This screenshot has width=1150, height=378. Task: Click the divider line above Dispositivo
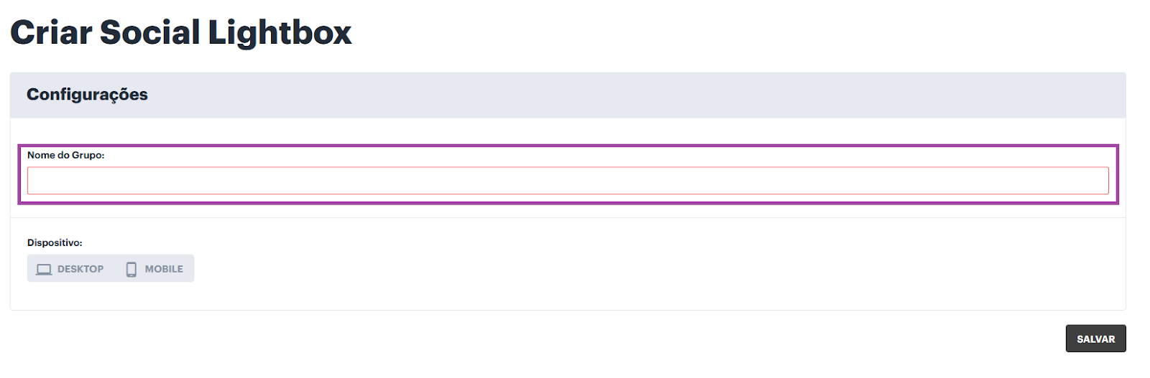(568, 218)
